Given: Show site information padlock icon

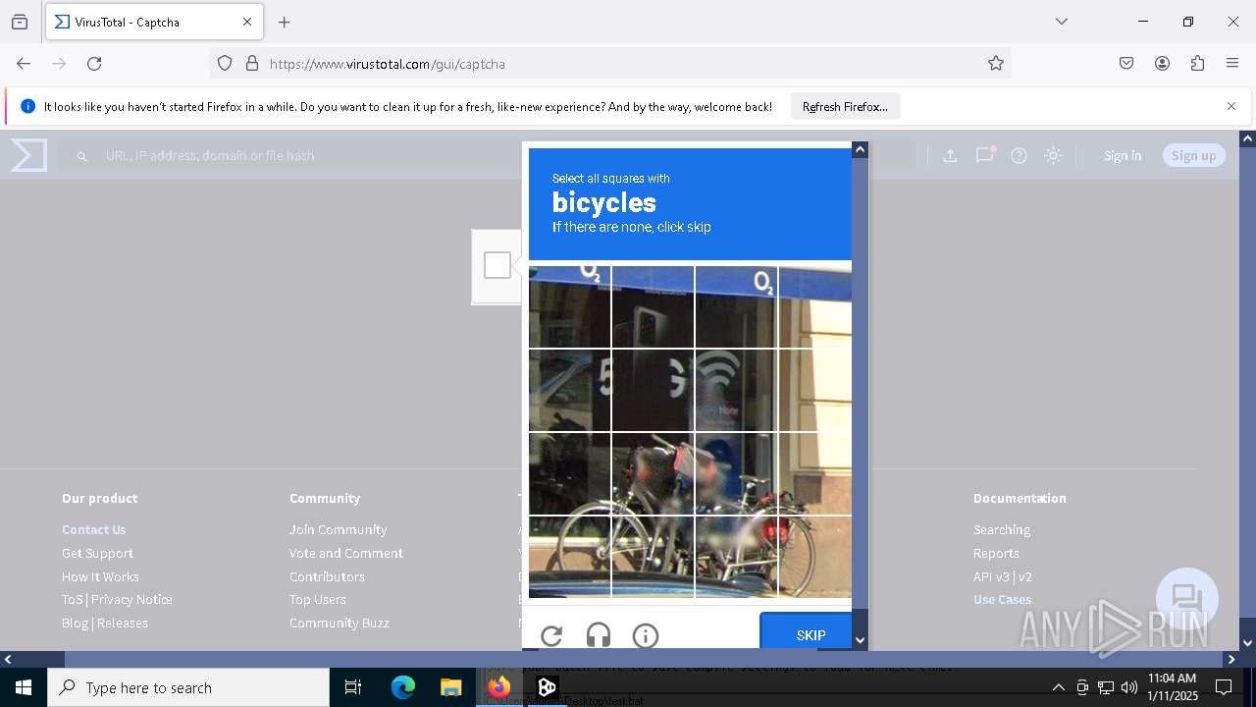Looking at the screenshot, I should pos(252,64).
